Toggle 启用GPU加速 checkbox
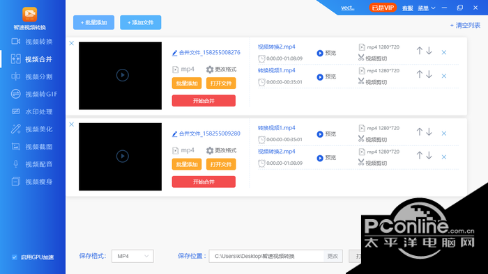Screen dimensions: 488x274 (x=15, y=257)
